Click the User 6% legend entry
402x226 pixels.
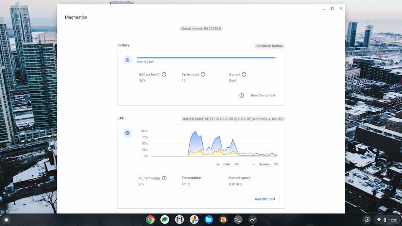click(x=227, y=164)
